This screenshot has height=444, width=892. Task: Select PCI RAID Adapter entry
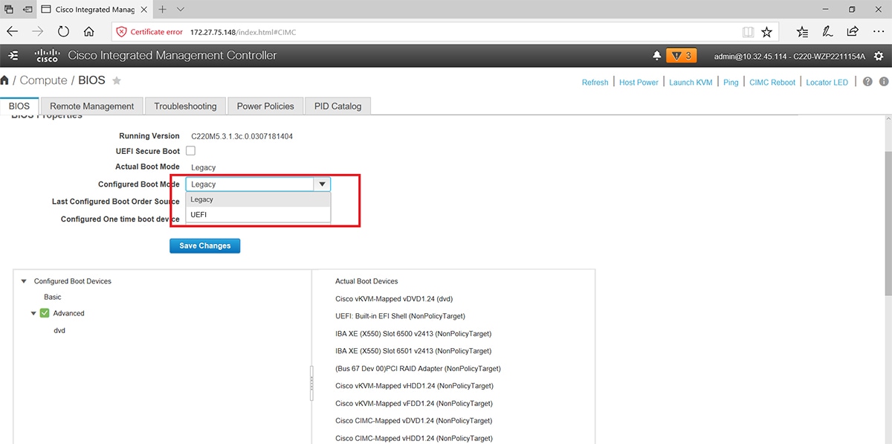418,369
